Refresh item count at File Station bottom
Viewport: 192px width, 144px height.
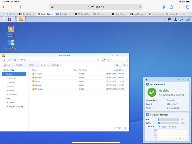[125, 128]
